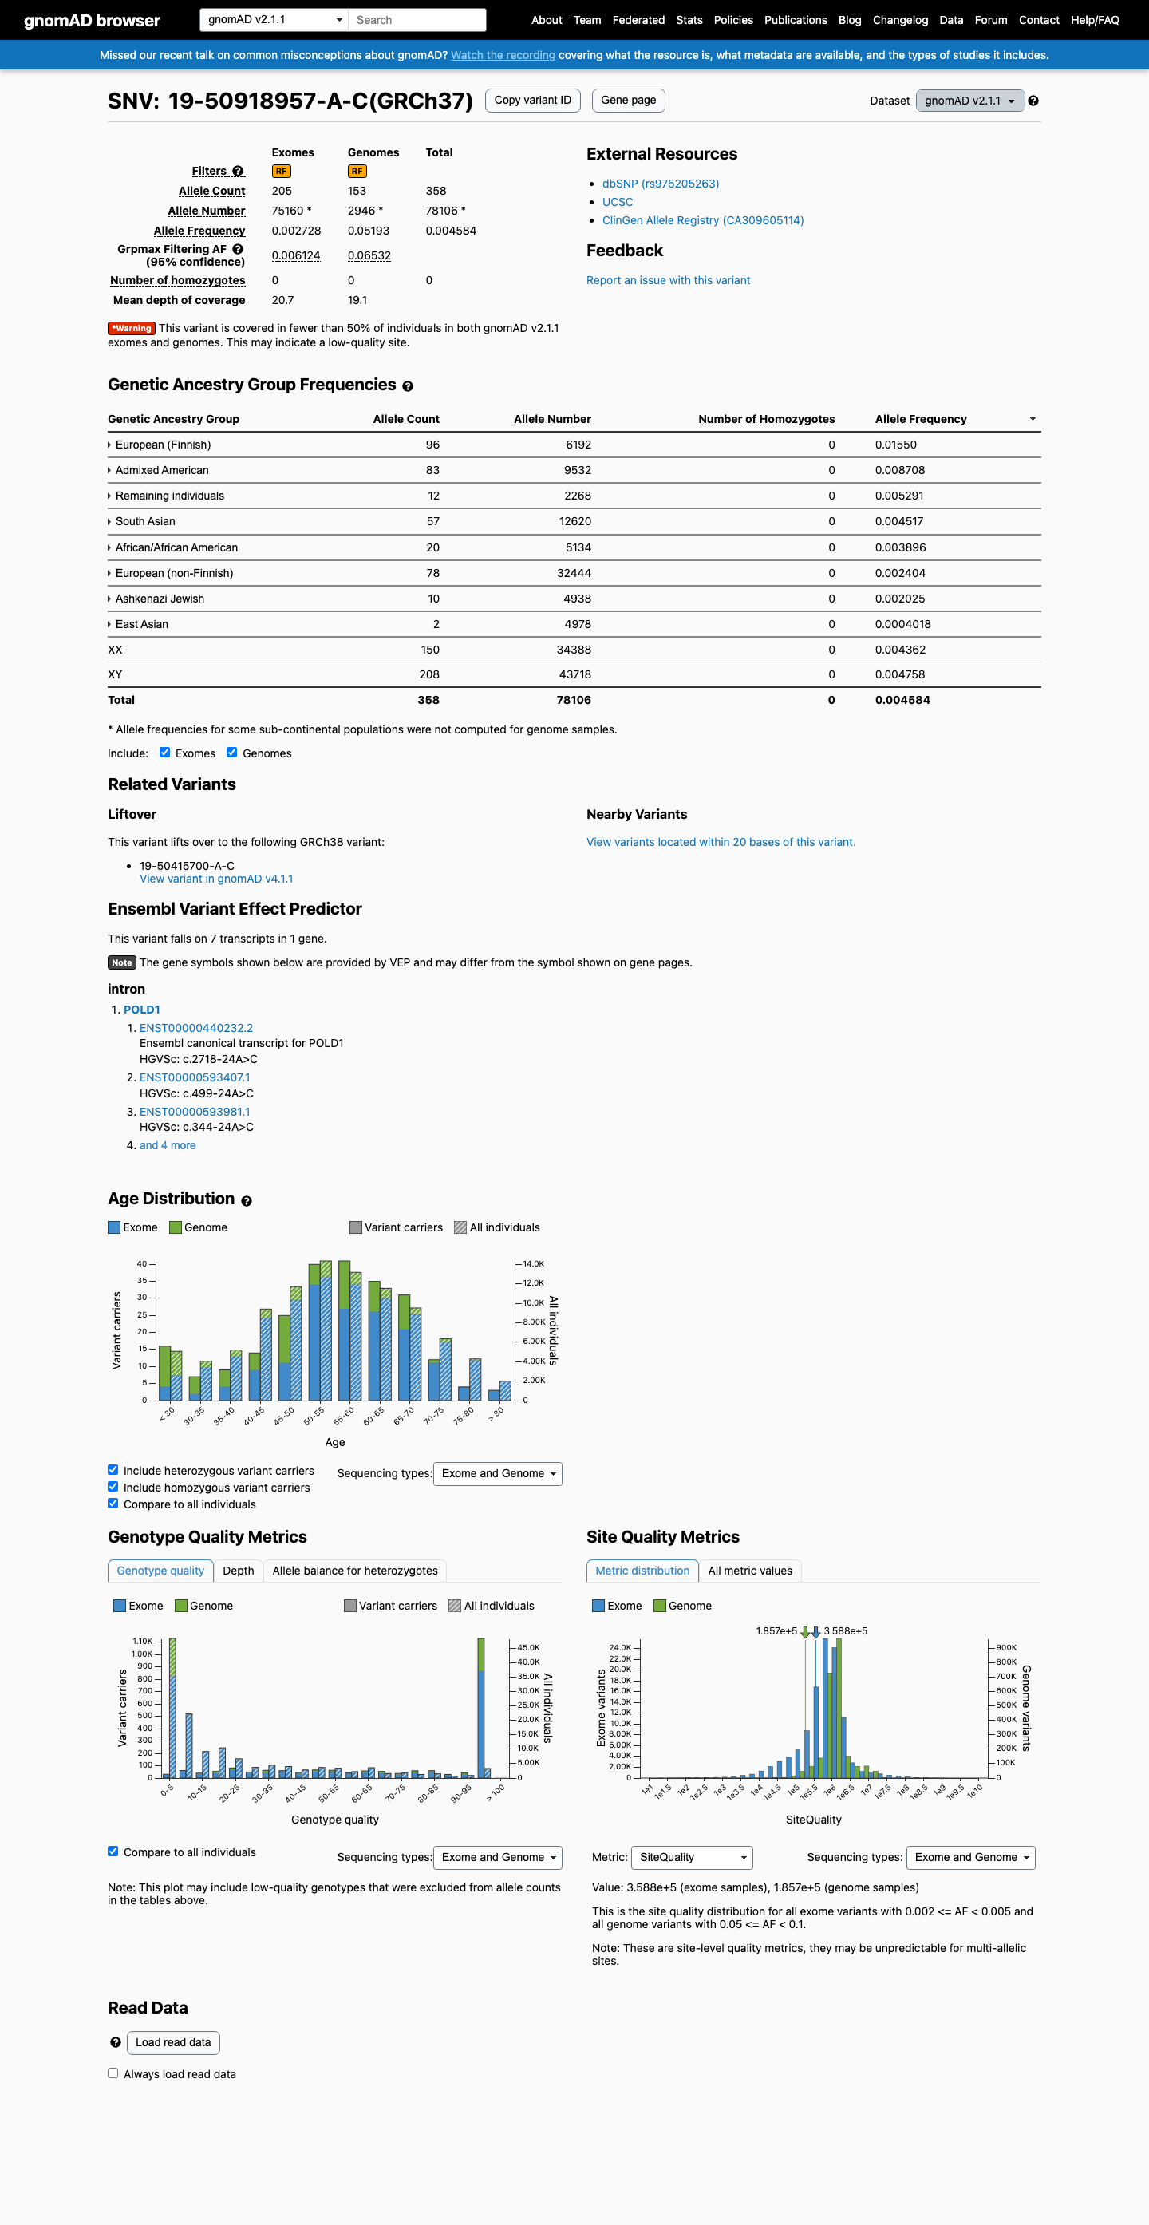Switch to Allele balance for heterozygotes tab
The height and width of the screenshot is (2225, 1149).
355,1571
